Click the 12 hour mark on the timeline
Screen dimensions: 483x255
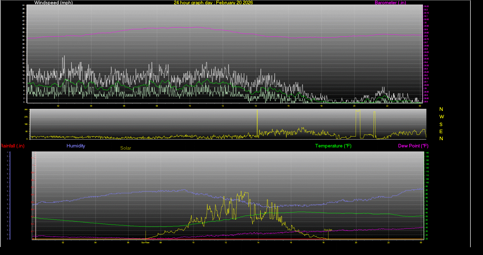pyautogui.click(x=225, y=242)
